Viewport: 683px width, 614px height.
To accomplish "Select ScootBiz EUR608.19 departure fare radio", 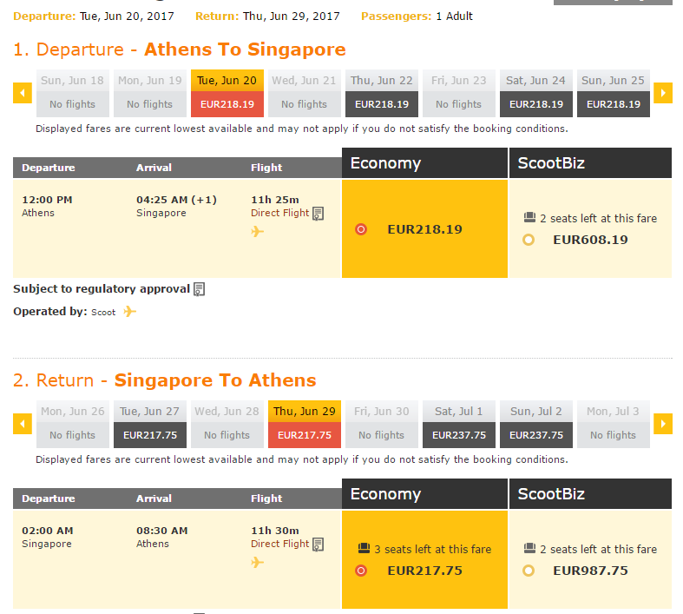I will point(529,240).
